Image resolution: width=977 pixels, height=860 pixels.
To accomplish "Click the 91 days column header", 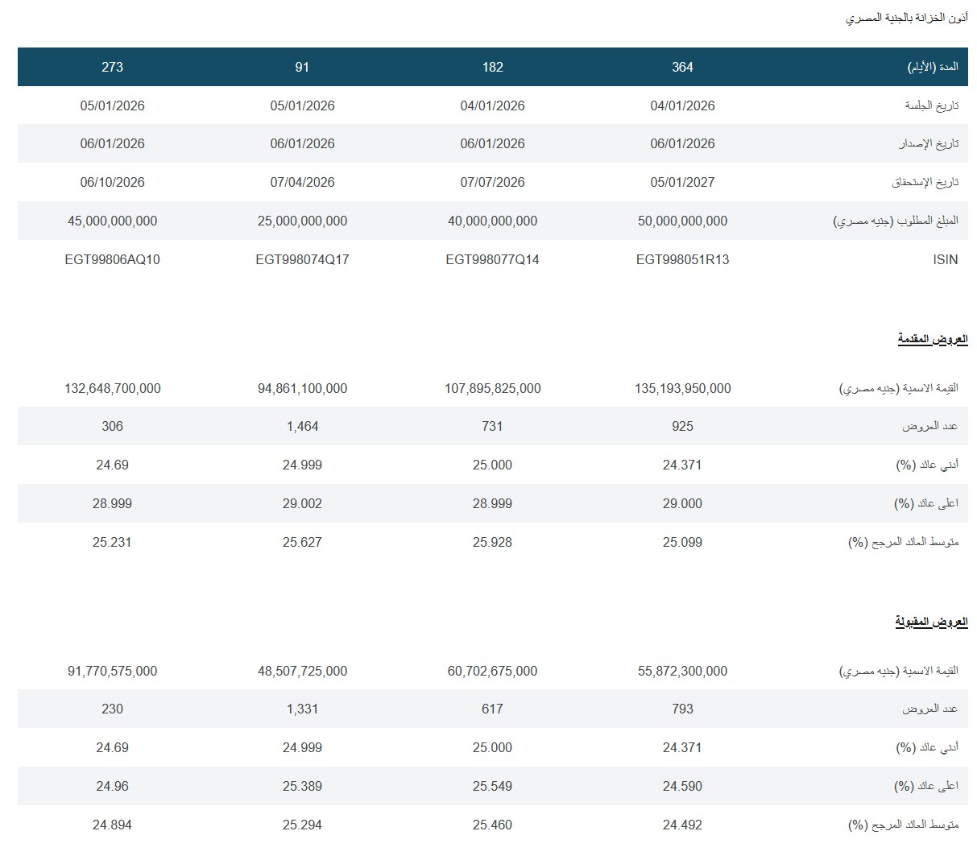I will (302, 67).
